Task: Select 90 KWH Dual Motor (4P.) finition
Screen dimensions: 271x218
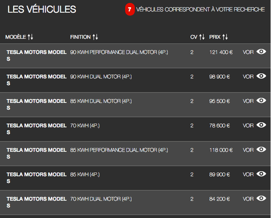Action: pos(101,77)
